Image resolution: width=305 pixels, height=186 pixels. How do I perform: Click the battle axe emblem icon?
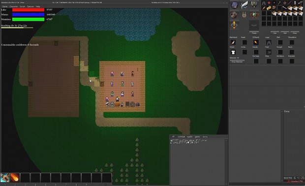[x=254, y=4]
